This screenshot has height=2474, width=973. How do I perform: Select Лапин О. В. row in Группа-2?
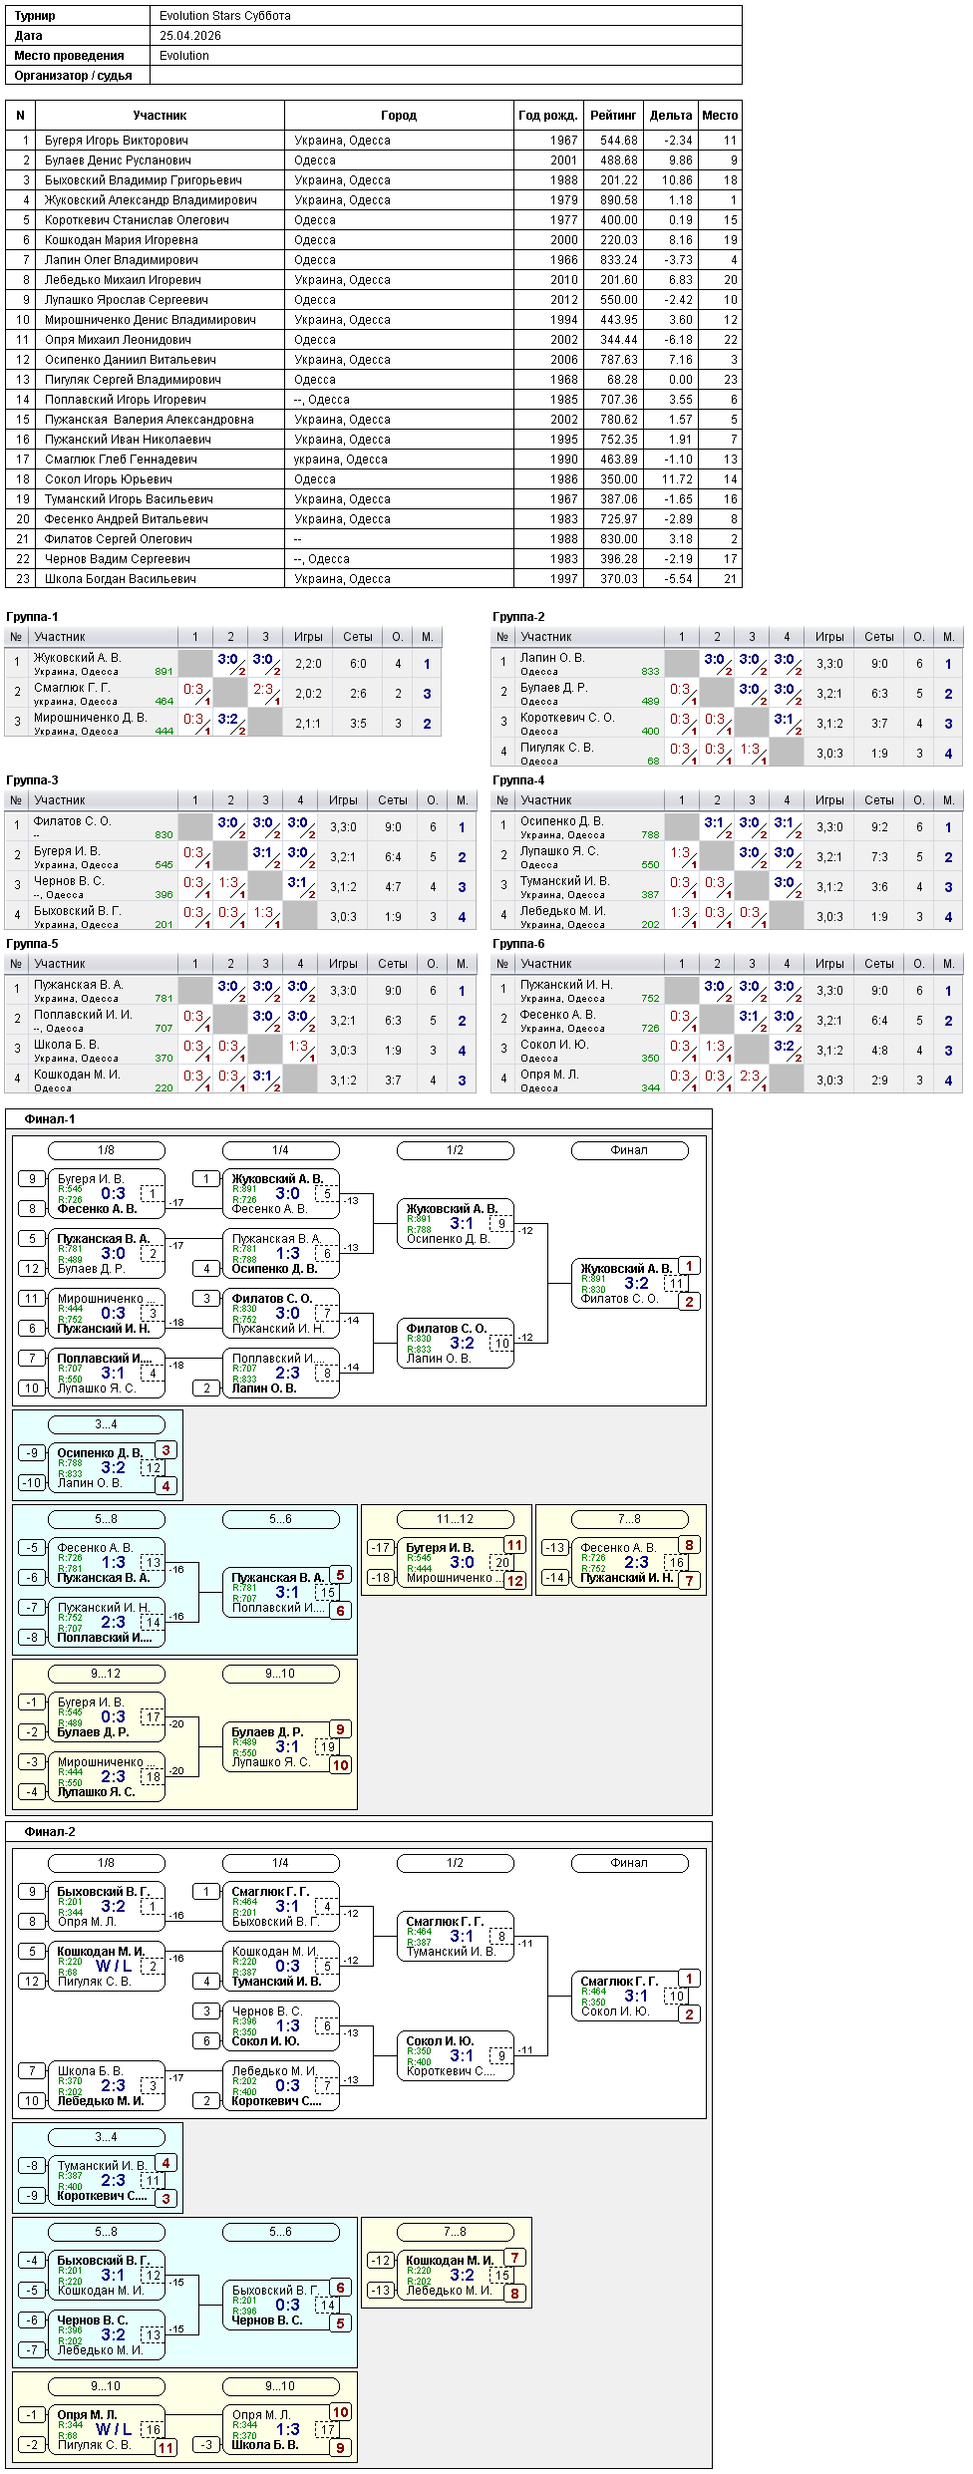tap(727, 664)
